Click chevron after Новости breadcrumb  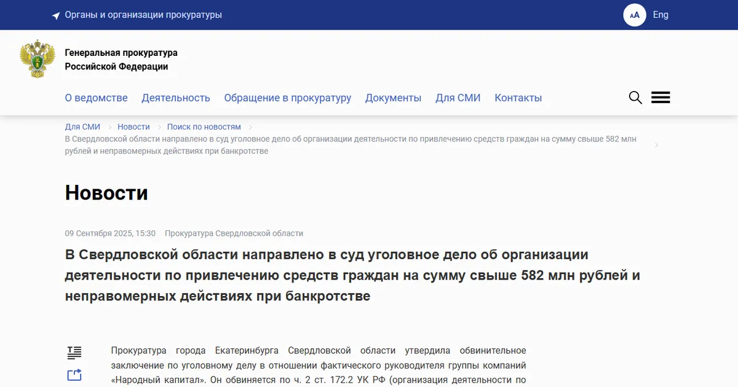coord(159,127)
